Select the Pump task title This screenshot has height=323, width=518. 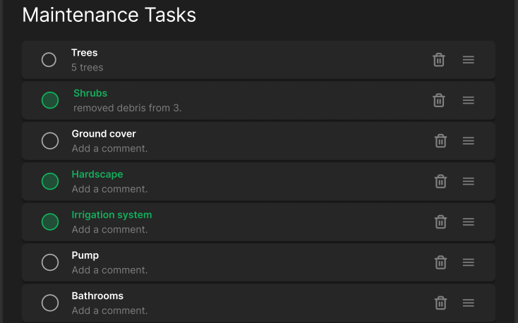pyautogui.click(x=85, y=255)
